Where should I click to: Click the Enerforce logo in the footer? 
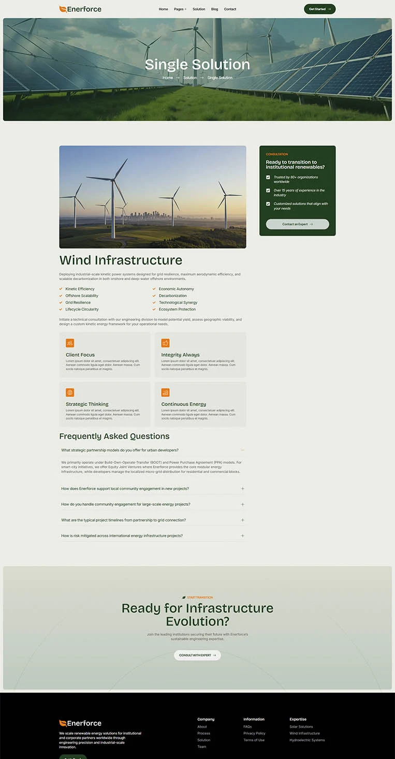(80, 723)
